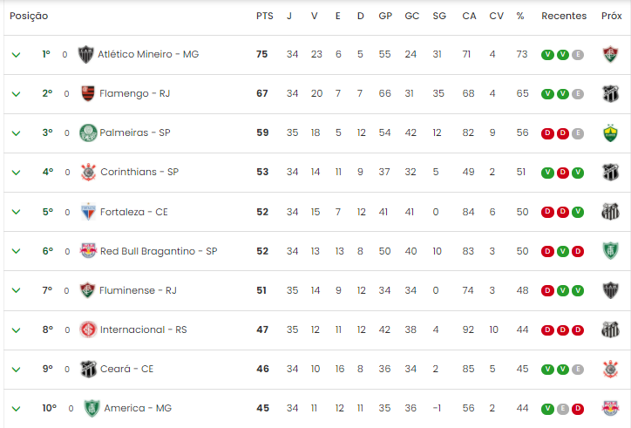Expand the Fortaleza row details chevron

pos(16,212)
